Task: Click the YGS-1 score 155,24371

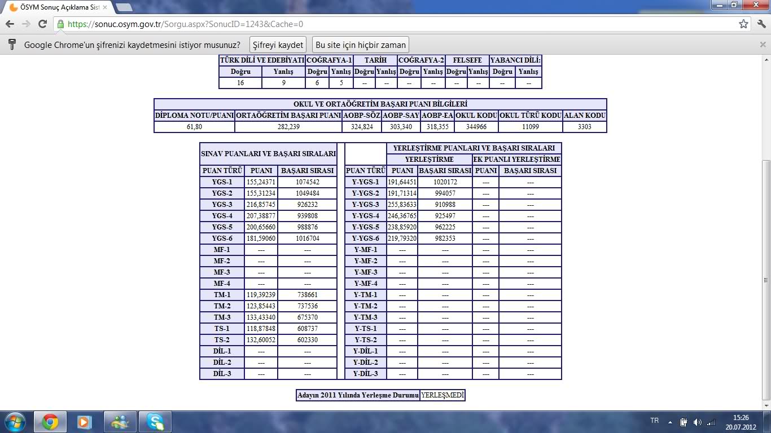Action: point(261,182)
